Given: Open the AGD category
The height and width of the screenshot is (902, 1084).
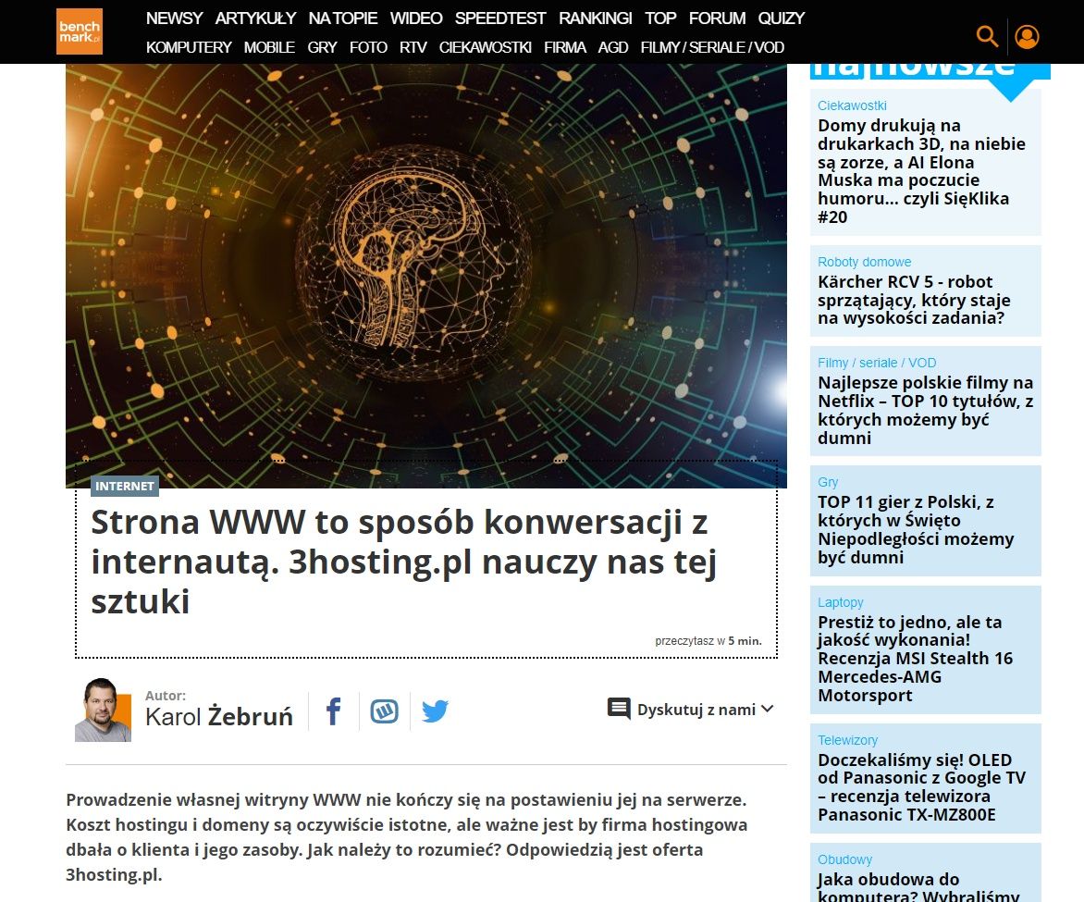Looking at the screenshot, I should (613, 48).
